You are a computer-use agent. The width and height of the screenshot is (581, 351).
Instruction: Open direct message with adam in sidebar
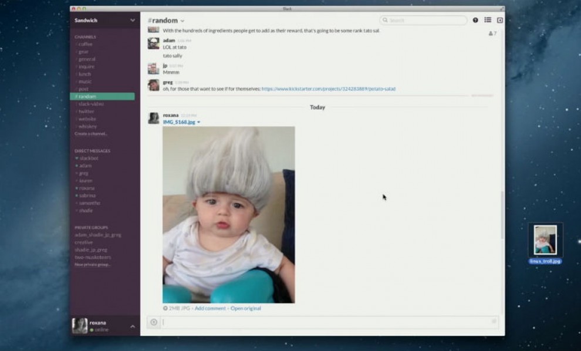[85, 166]
